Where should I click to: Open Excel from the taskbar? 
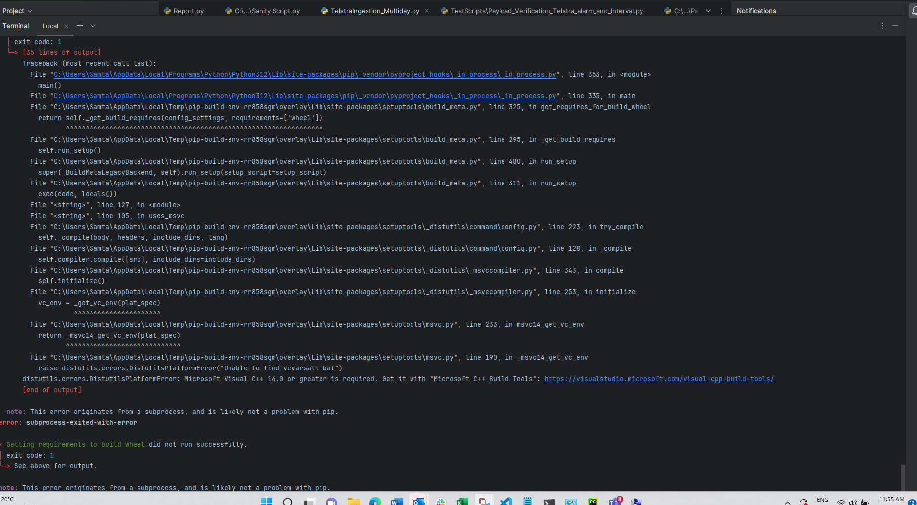pos(462,501)
